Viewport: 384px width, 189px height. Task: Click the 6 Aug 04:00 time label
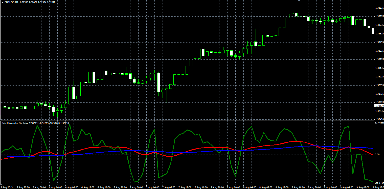pyautogui.click(x=56, y=187)
